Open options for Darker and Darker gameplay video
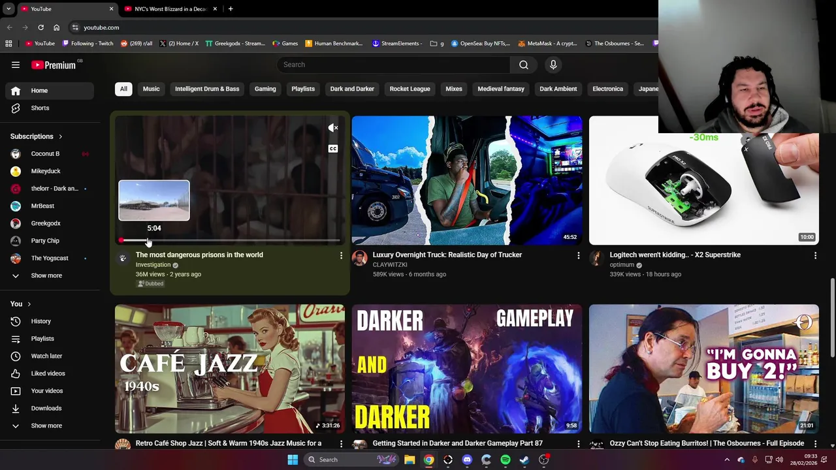The image size is (836, 470). [x=578, y=443]
